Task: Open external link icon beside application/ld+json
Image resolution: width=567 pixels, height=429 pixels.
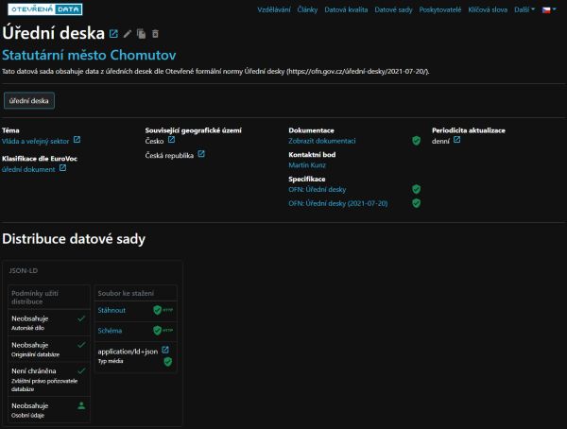Action: pyautogui.click(x=165, y=350)
